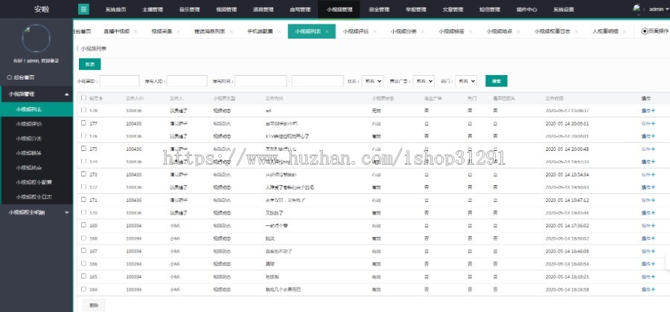This screenshot has height=312, width=670.
Task: Close the 推送消息列表 tab
Action: pyautogui.click(x=232, y=31)
